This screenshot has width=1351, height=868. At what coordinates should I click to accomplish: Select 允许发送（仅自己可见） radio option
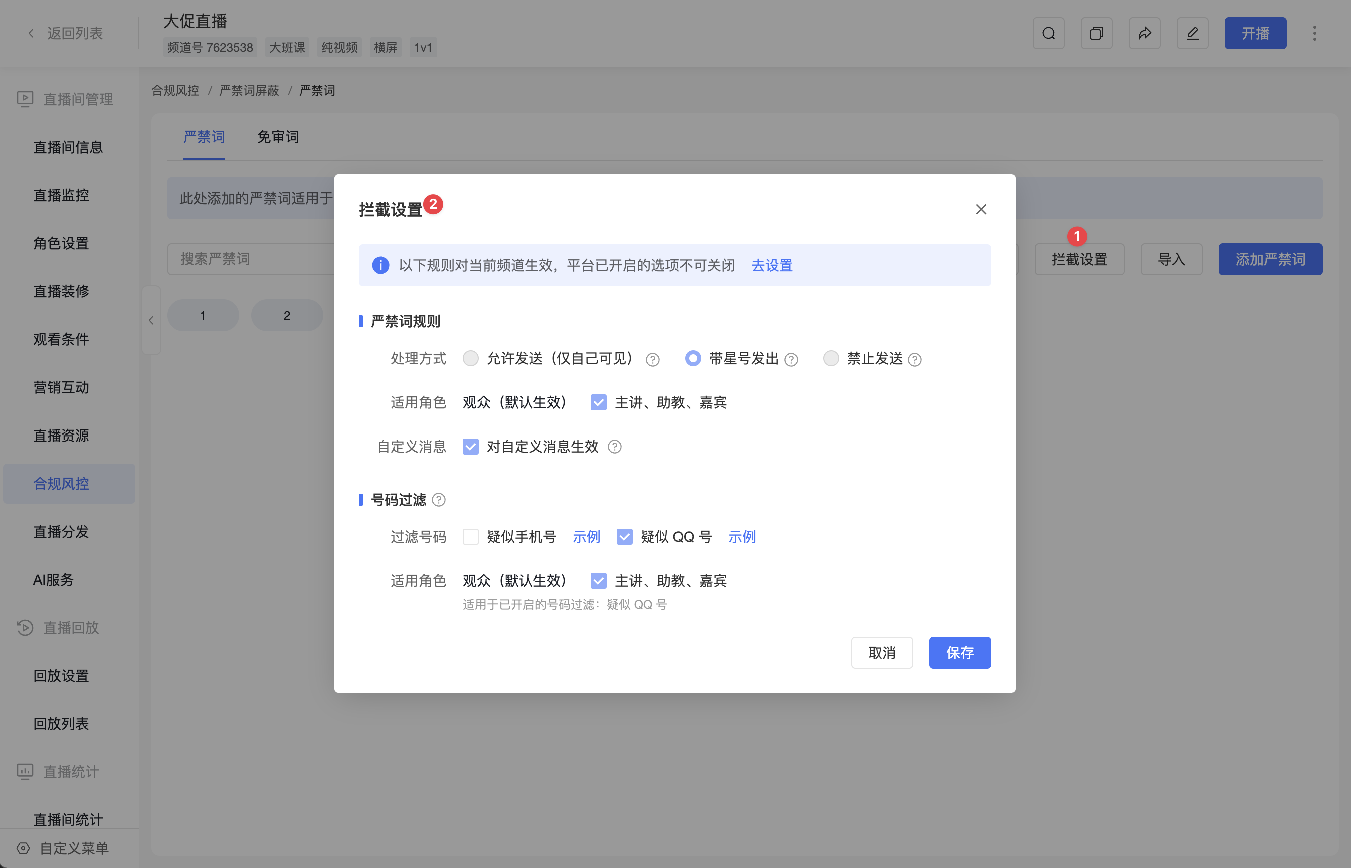[470, 358]
